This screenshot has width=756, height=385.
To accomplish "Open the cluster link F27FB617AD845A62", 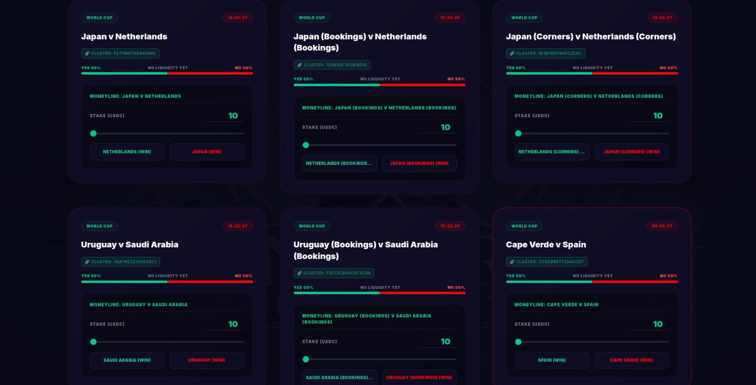I will click(120, 53).
